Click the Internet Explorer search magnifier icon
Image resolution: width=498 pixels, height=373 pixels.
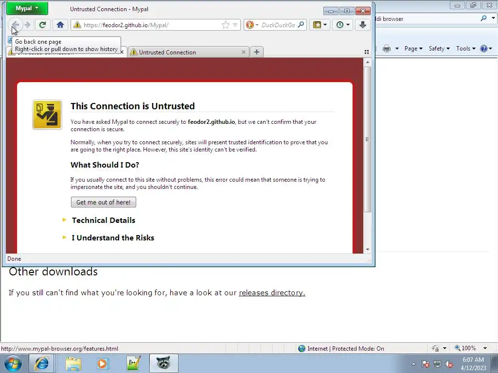coord(483,18)
